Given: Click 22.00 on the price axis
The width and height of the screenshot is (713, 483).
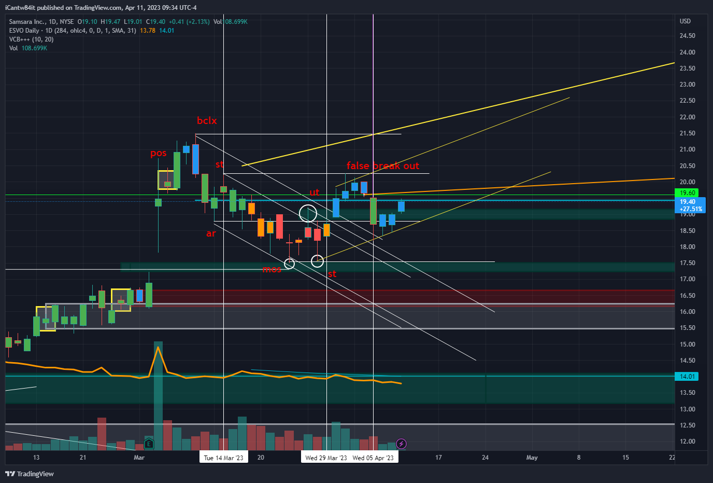Looking at the screenshot, I should coord(687,117).
